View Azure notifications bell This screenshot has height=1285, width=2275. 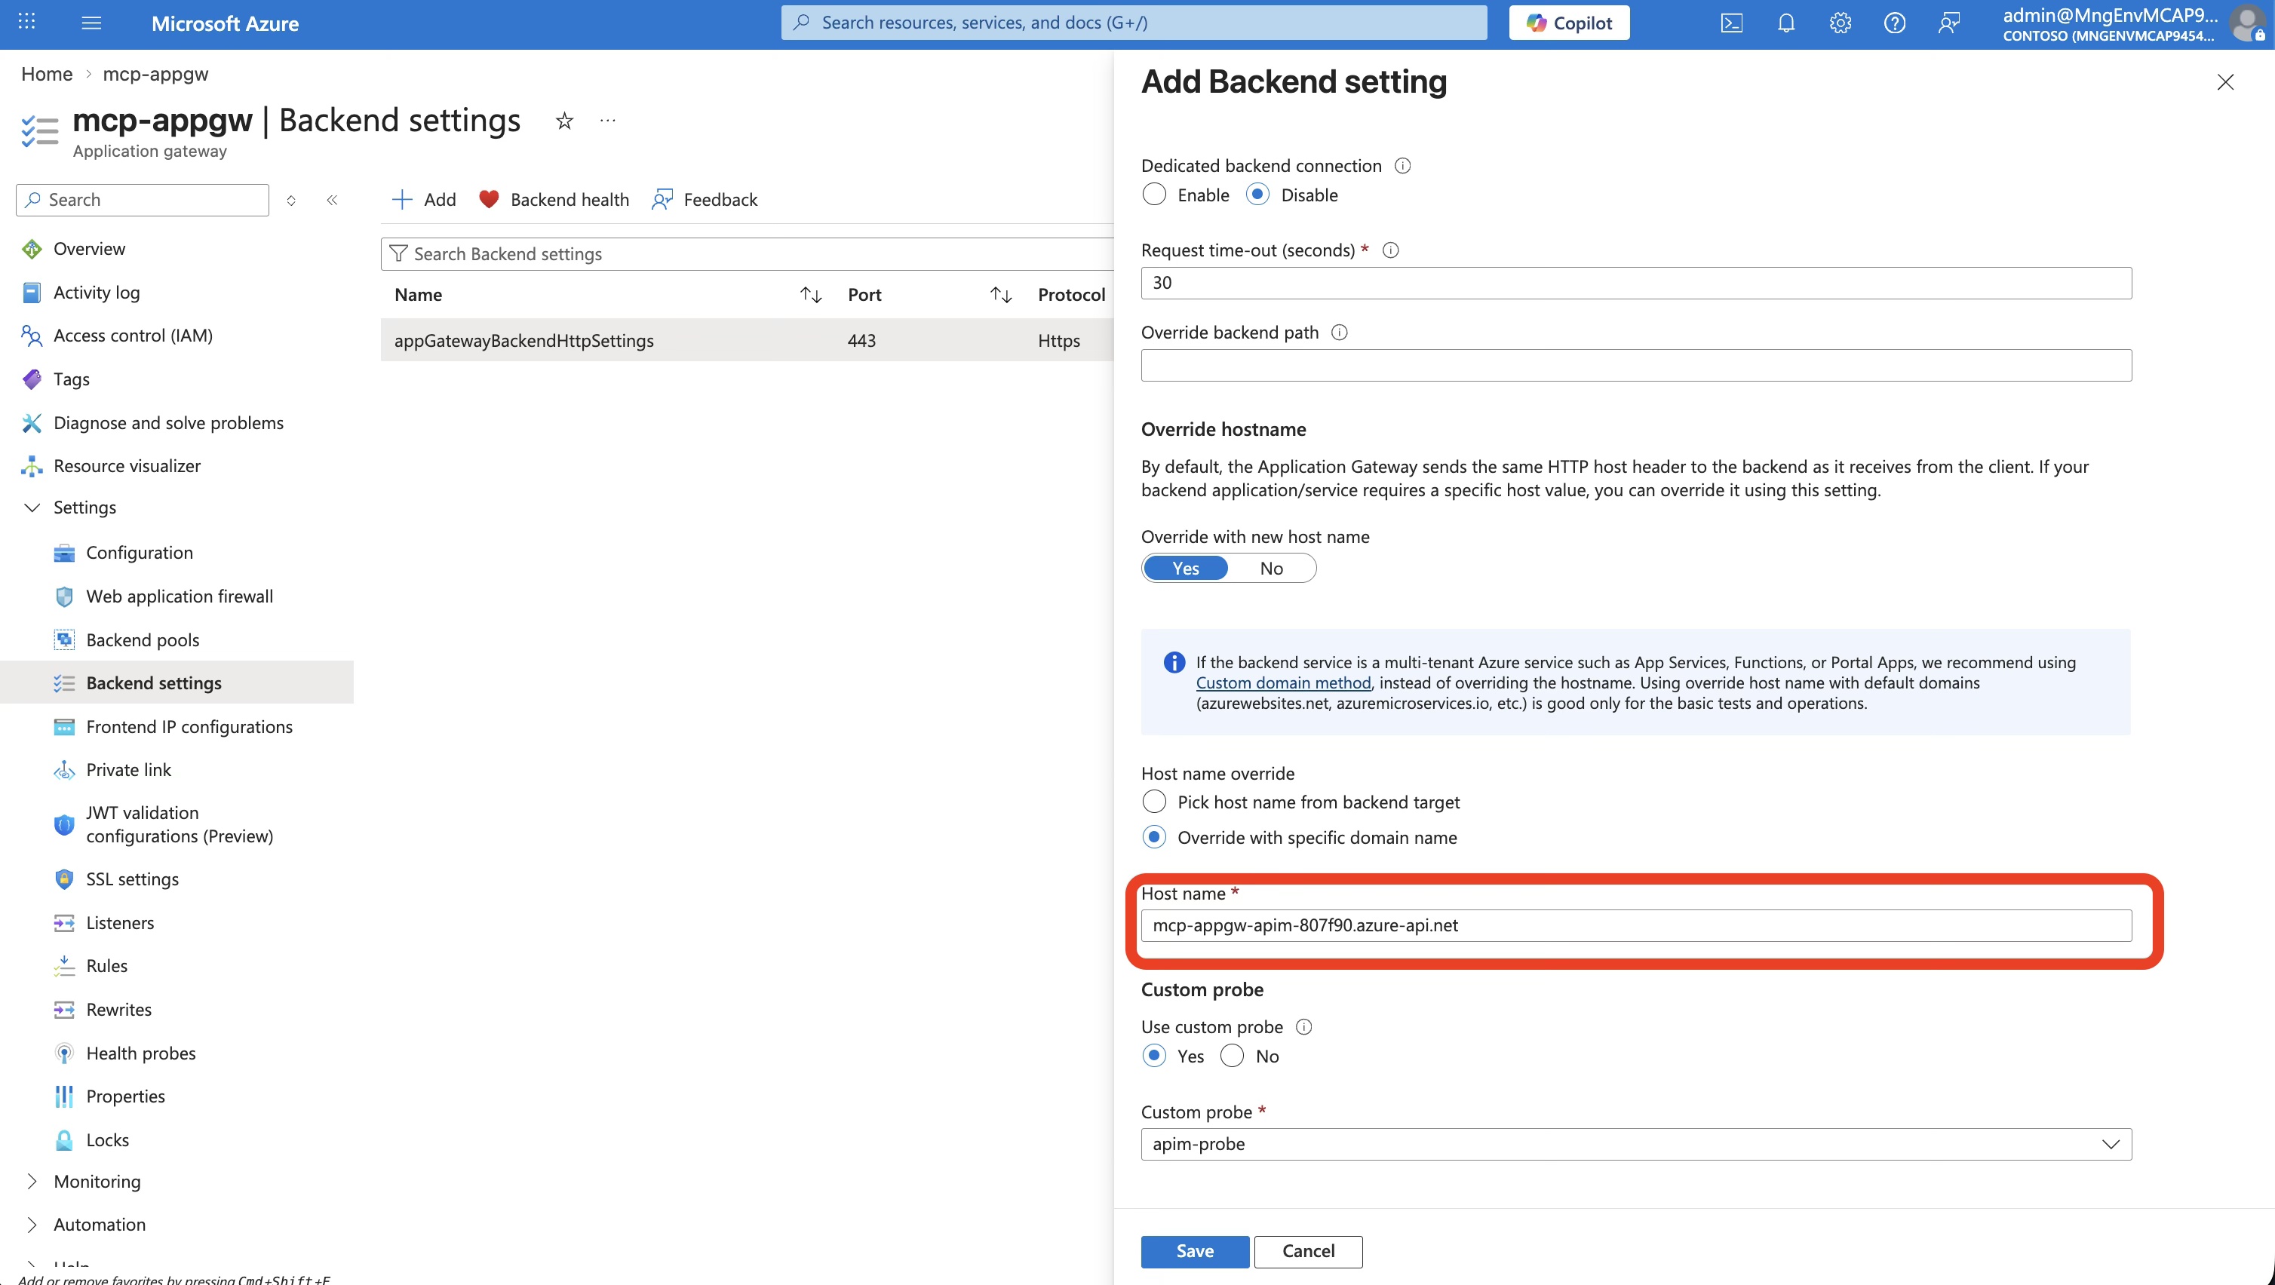click(1785, 23)
